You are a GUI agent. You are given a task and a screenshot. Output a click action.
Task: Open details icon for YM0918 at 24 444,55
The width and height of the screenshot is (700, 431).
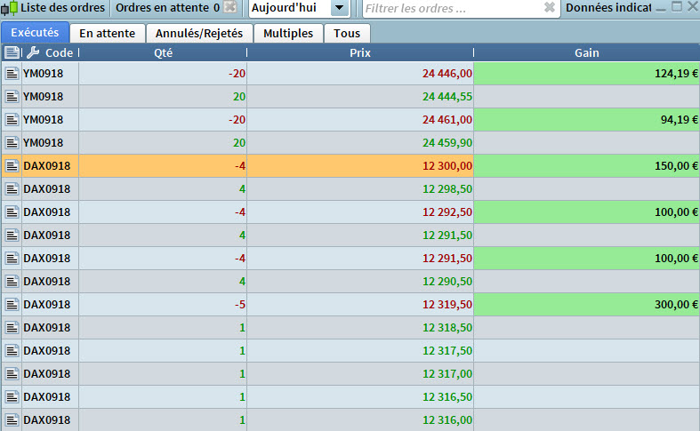pyautogui.click(x=12, y=96)
